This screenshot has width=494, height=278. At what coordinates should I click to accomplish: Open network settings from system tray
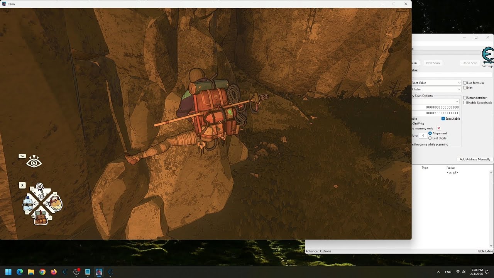pos(458,272)
